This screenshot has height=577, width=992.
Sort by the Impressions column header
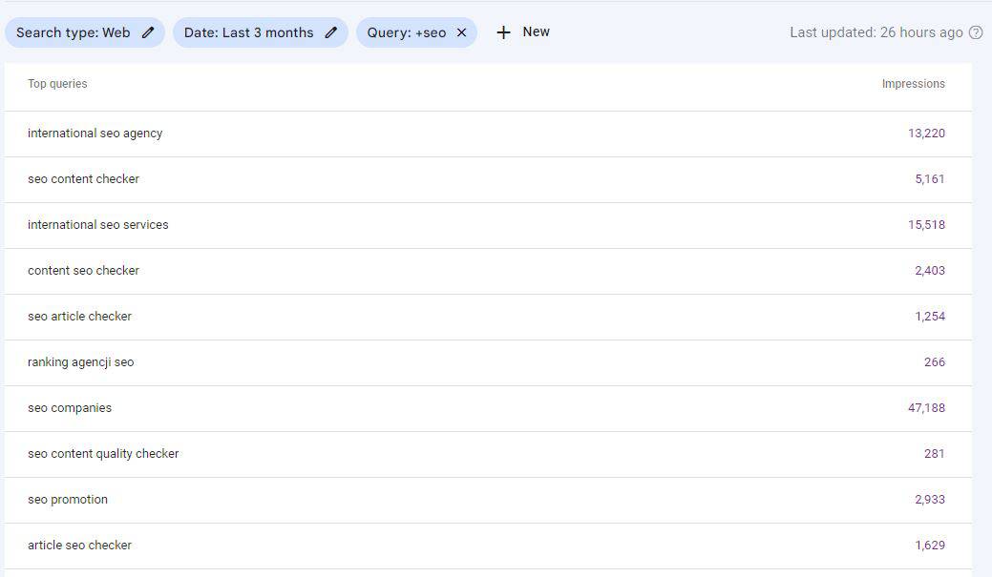point(913,84)
